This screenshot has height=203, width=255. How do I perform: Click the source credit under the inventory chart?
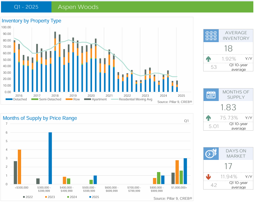[x=175, y=102]
